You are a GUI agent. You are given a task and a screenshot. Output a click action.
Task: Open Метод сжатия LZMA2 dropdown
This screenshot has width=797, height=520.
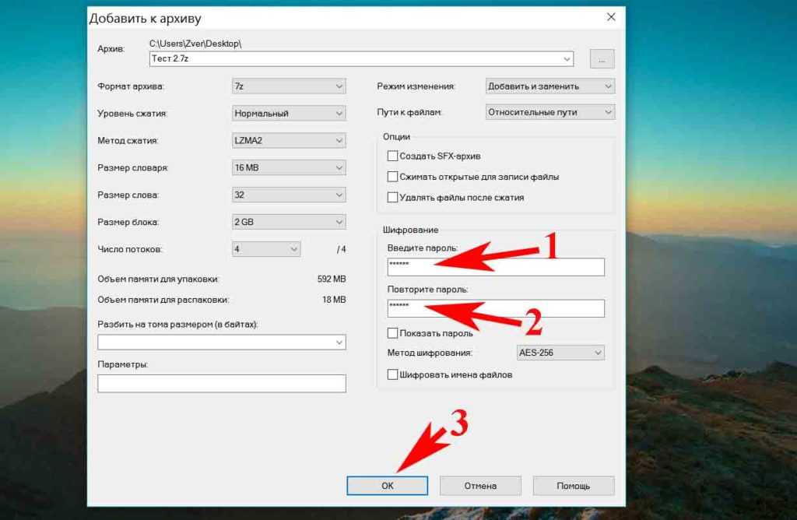pyautogui.click(x=289, y=140)
